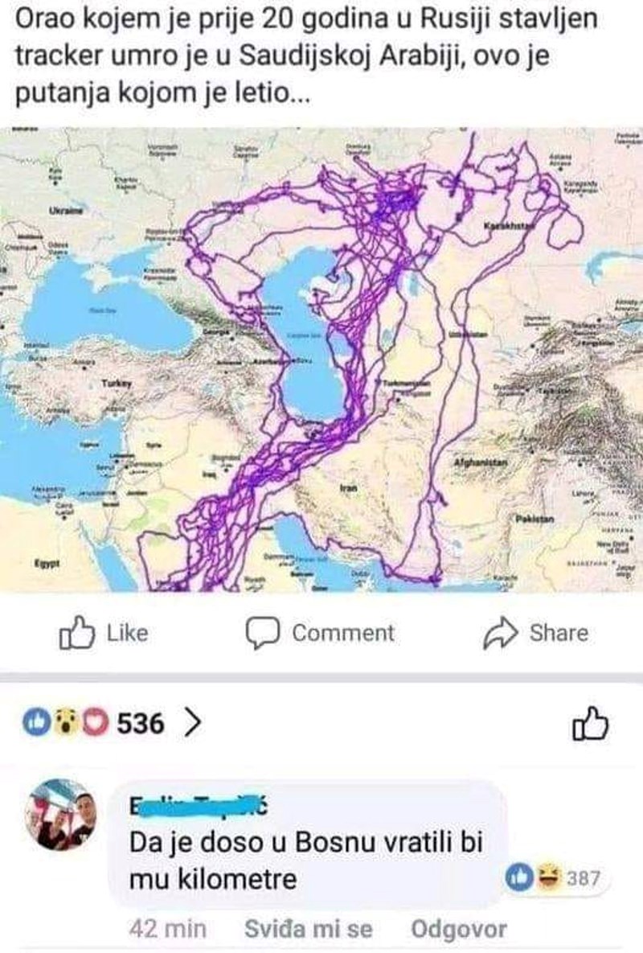This screenshot has width=643, height=953.
Task: Click 'Odgovor' to reply to the comment
Action: (459, 930)
